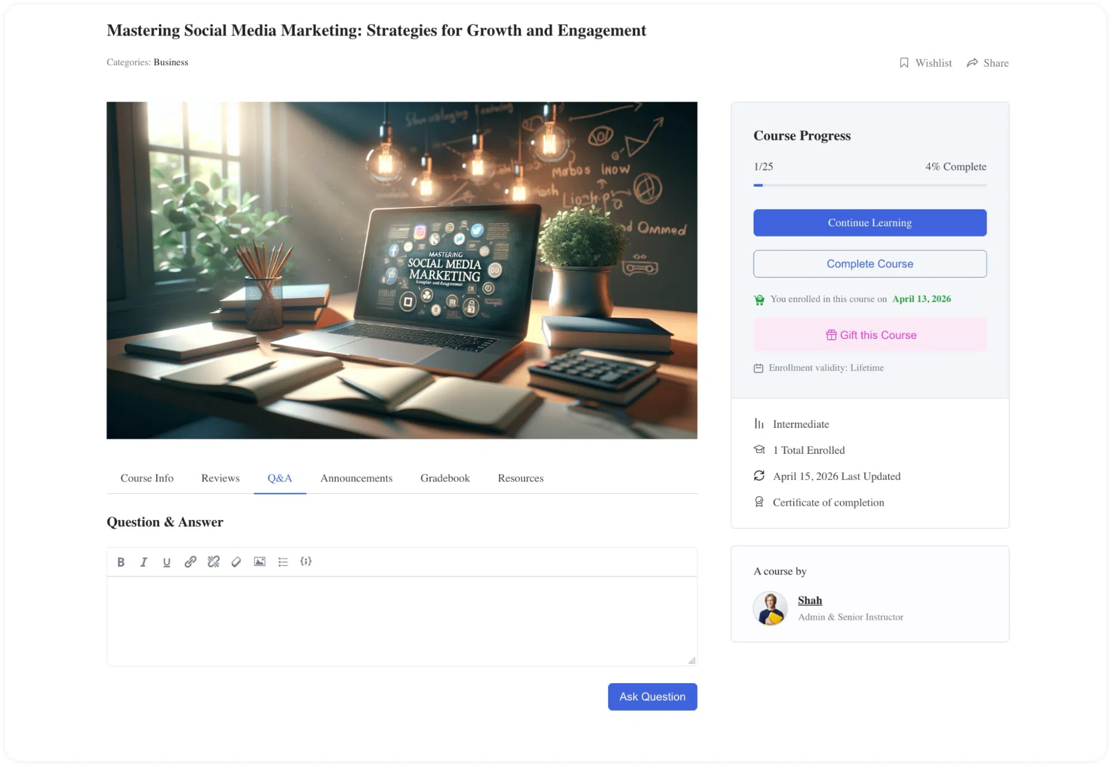The height and width of the screenshot is (766, 1111).
Task: Toggle underline formatting in the editor
Action: click(x=167, y=562)
